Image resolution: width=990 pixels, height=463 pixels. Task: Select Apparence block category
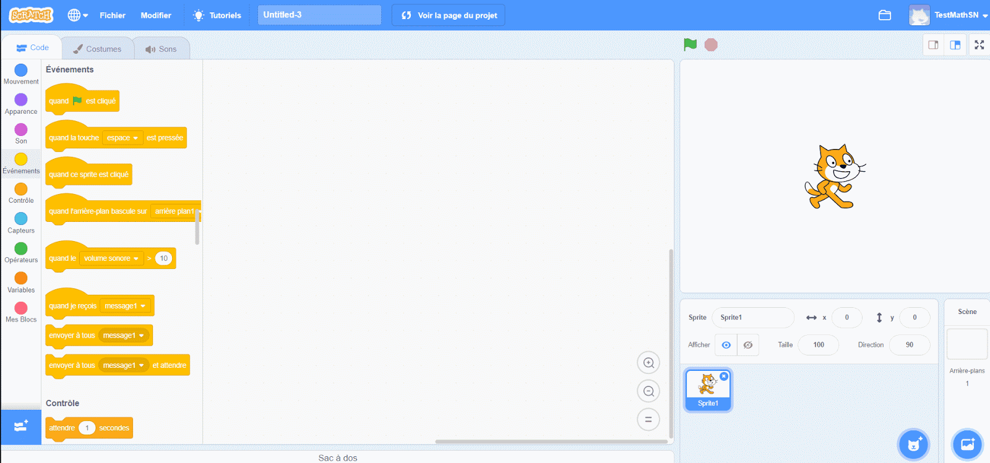[21, 104]
